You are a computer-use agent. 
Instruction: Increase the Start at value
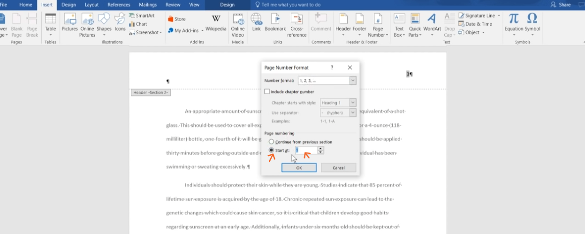321,149
